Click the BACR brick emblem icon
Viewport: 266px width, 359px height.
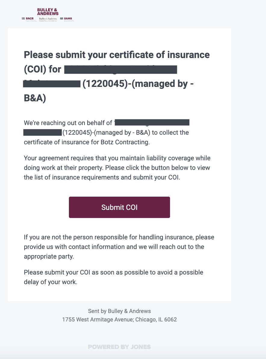click(x=23, y=18)
